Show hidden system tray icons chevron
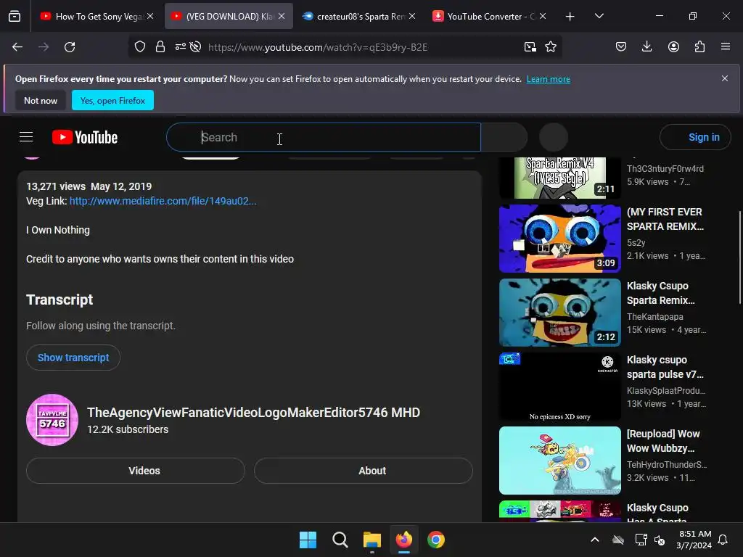Image resolution: width=743 pixels, height=557 pixels. tap(595, 540)
